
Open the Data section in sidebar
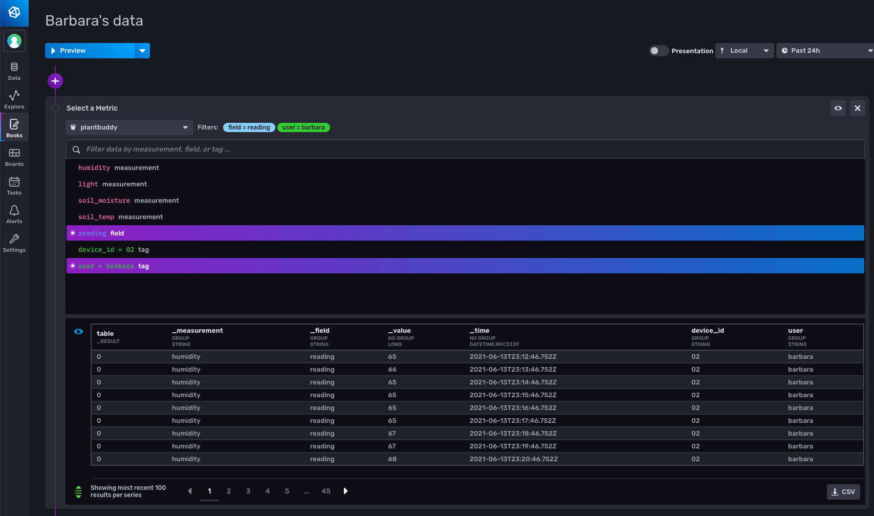(x=14, y=71)
